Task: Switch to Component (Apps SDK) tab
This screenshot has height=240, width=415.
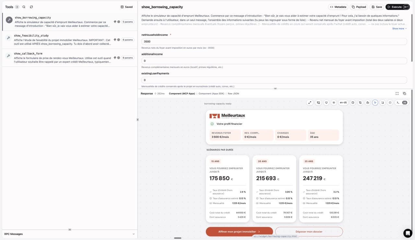Action: click(212, 94)
